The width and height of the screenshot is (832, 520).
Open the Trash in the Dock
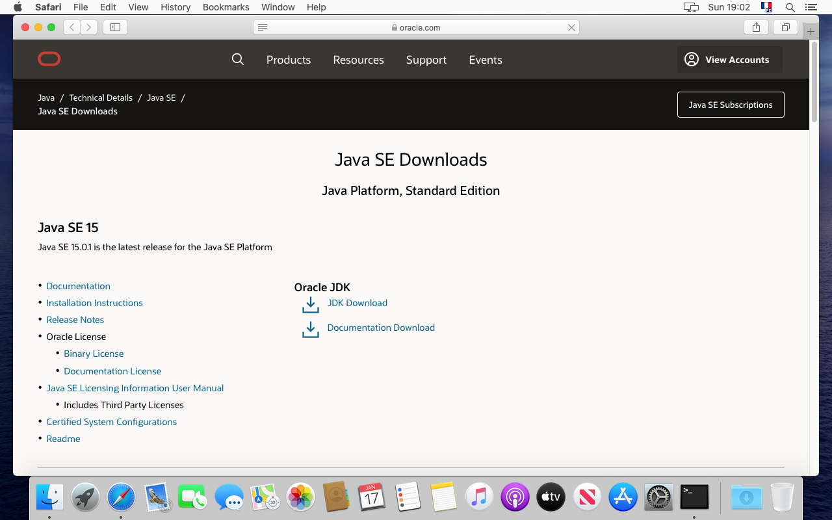coord(782,497)
